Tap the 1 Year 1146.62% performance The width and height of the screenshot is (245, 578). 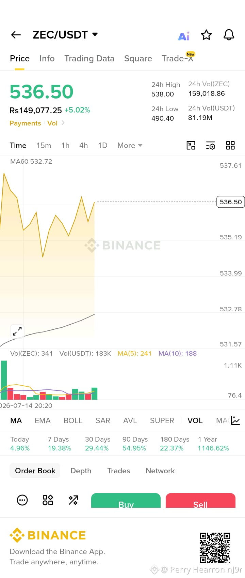213,444
